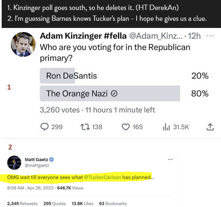Open the @mattgaetz handle

(x=37, y=165)
